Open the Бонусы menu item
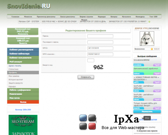 tap(114, 16)
